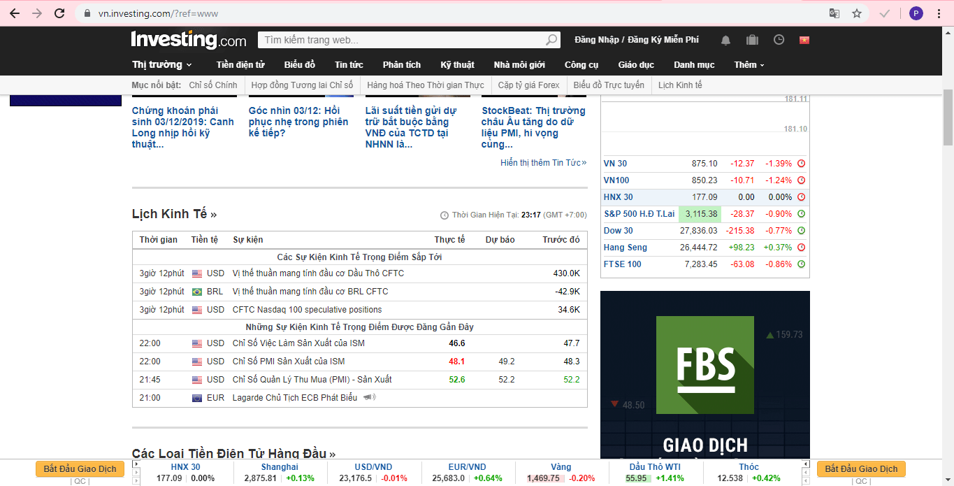Image resolution: width=954 pixels, height=486 pixels.
Task: Select Lịch Kinh tế in featured bar
Action: click(679, 85)
